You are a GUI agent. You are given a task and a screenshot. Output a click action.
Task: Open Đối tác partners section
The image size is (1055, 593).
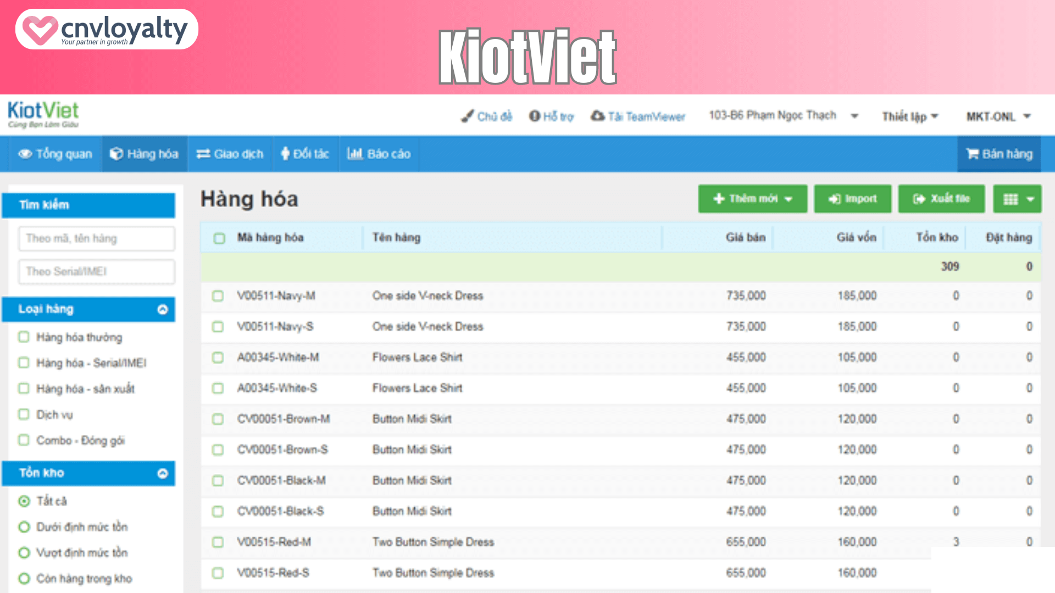click(306, 154)
